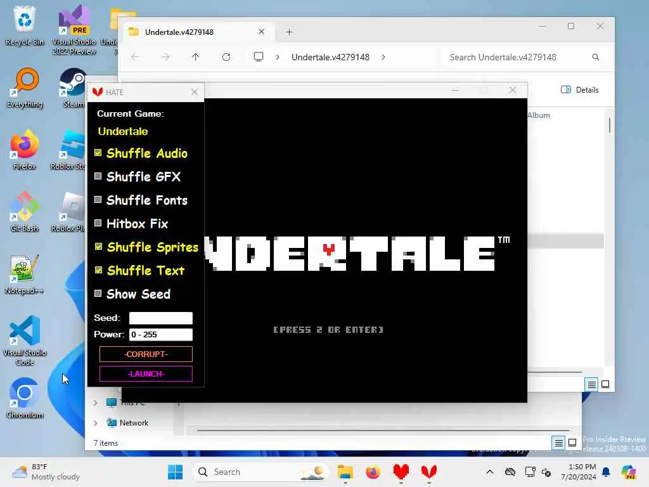Click PRESS Z OR ENTER text in Undertale window
649x487 pixels.
coord(328,330)
